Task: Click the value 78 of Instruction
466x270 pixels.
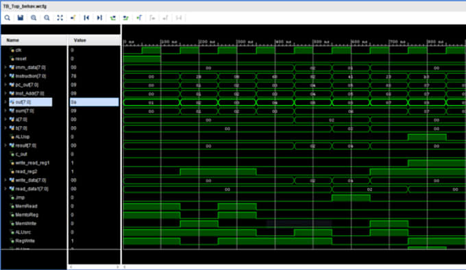Action: coord(73,76)
